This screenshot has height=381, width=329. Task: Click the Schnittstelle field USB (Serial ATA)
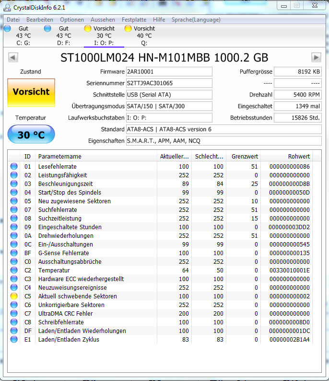point(169,95)
